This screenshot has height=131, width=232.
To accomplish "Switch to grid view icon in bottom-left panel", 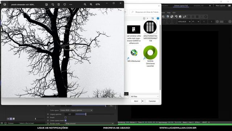I will pos(11,119).
